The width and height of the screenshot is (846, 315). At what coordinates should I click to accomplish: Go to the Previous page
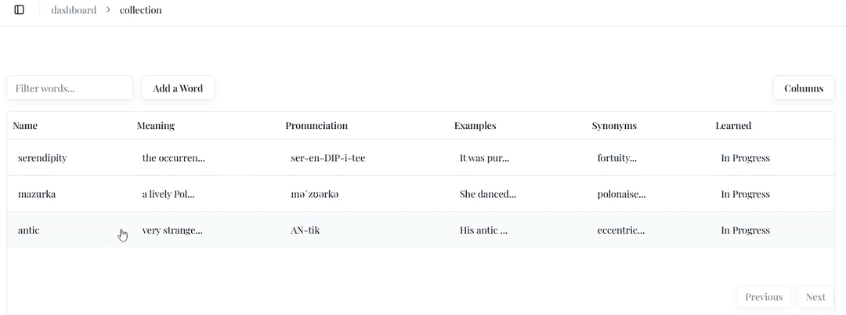764,297
